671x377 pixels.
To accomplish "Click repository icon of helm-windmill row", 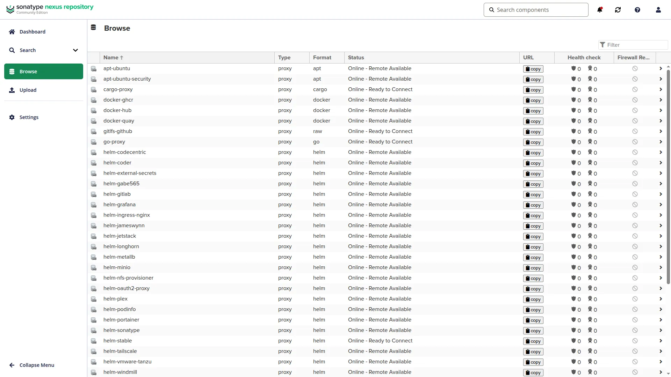I will coord(94,372).
